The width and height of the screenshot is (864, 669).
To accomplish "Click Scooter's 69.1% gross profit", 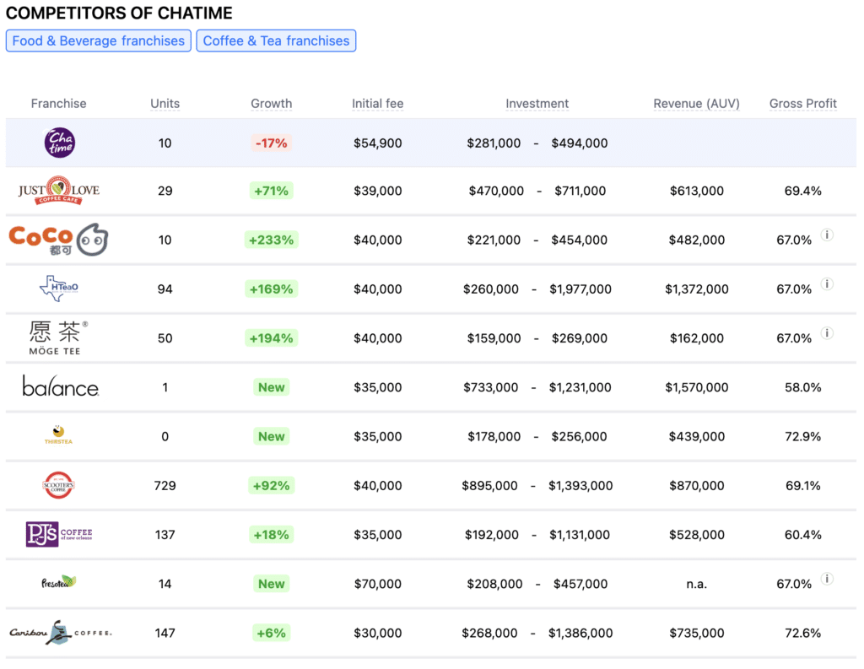I will [x=803, y=485].
